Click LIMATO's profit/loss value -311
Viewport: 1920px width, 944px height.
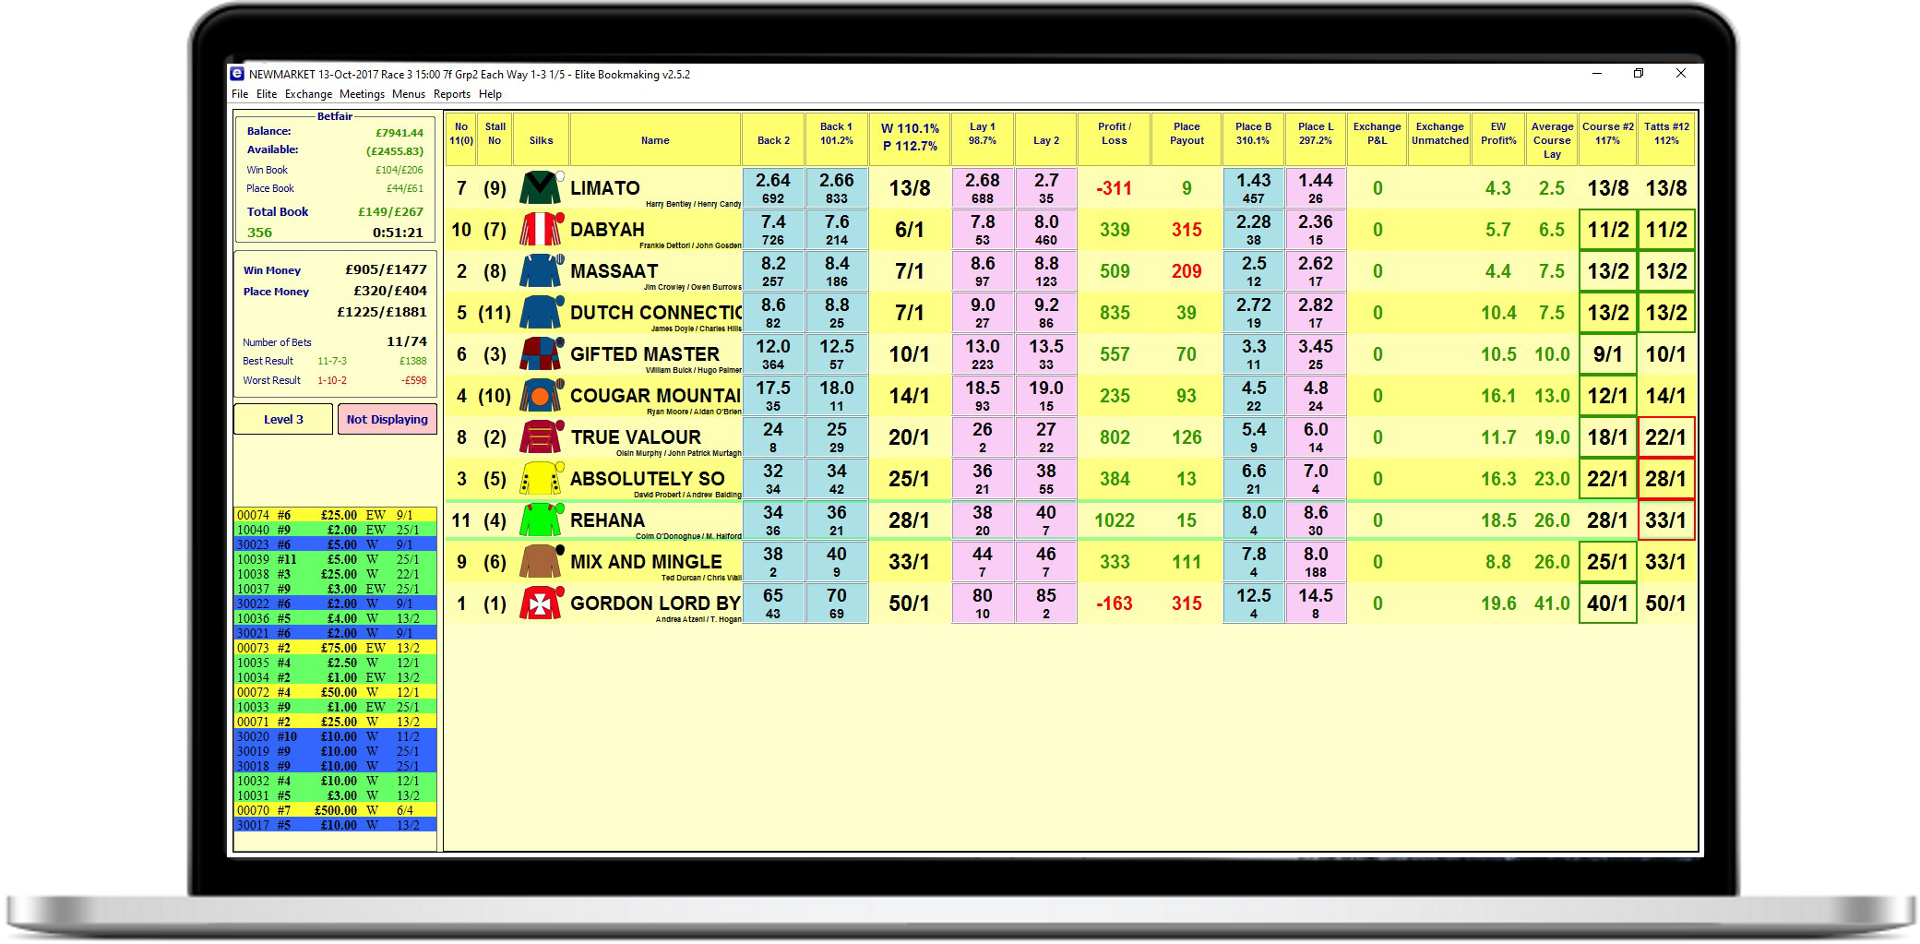coord(1114,187)
